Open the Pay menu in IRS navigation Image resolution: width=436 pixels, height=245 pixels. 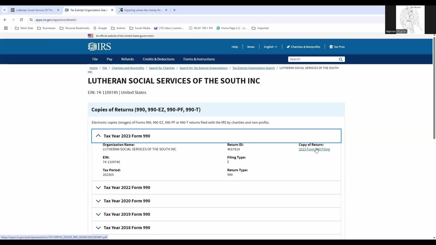pyautogui.click(x=109, y=59)
